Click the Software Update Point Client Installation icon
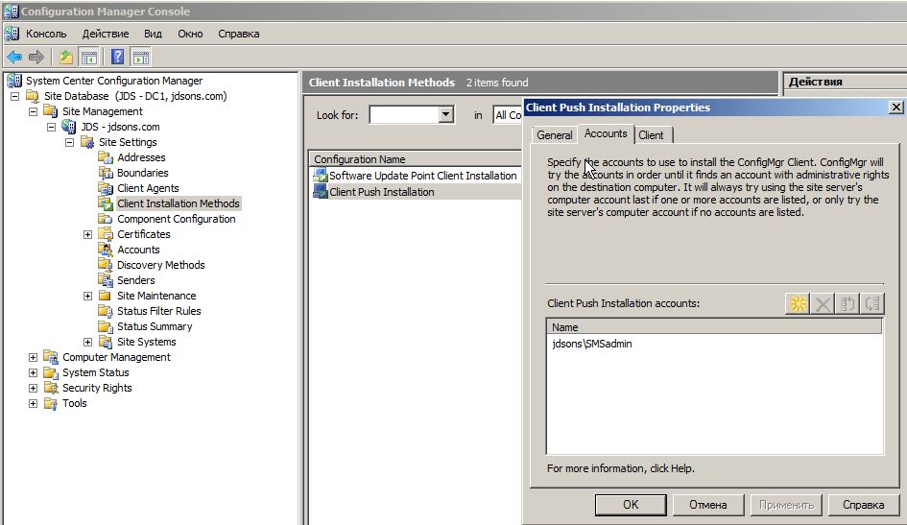907x525 pixels. tap(320, 176)
